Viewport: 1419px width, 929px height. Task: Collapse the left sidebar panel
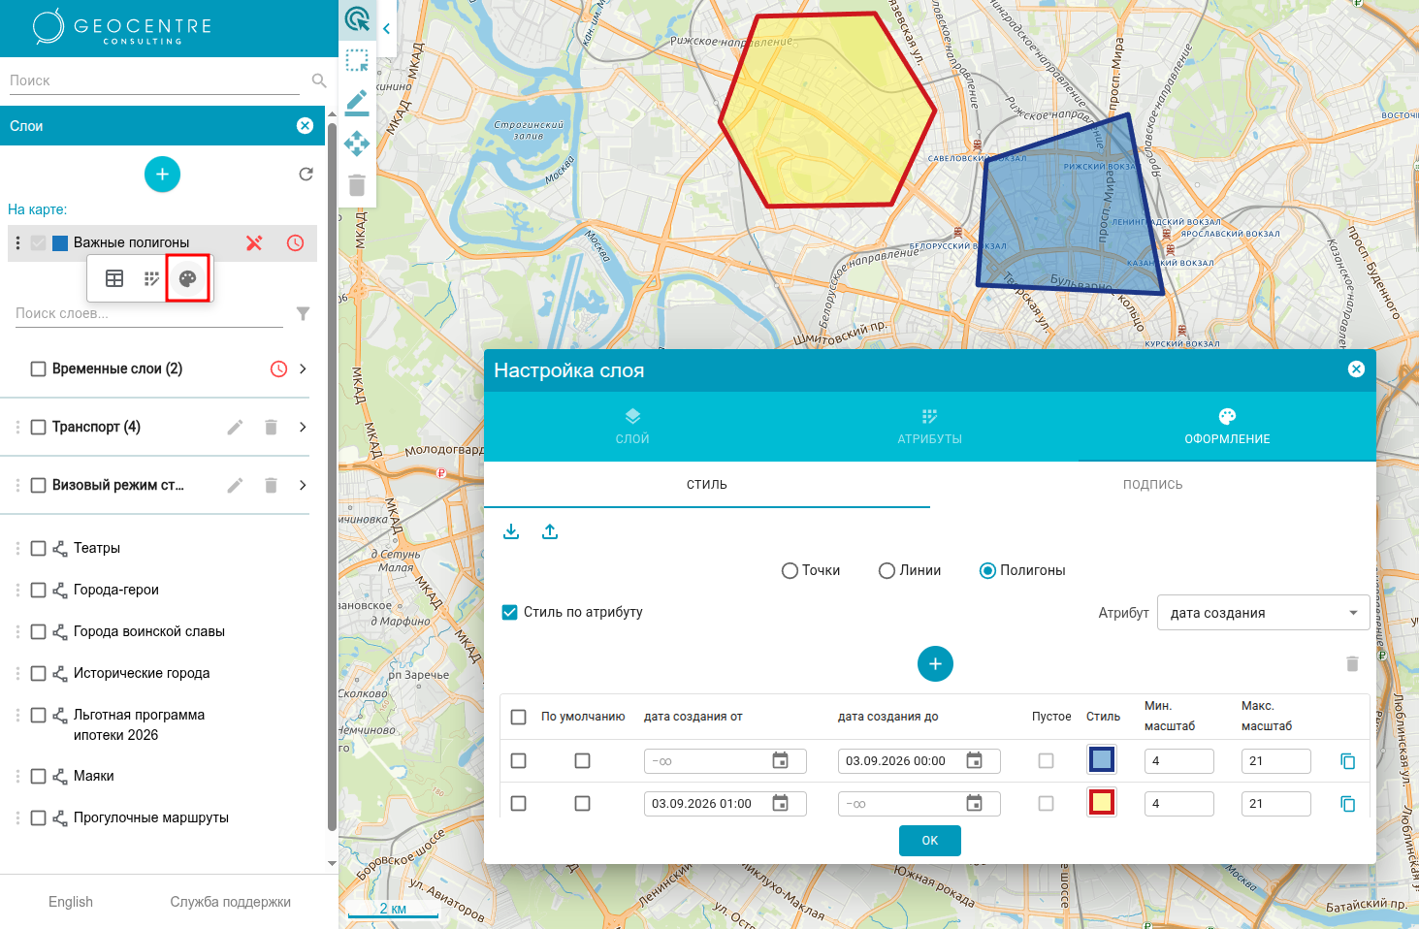coord(386,28)
